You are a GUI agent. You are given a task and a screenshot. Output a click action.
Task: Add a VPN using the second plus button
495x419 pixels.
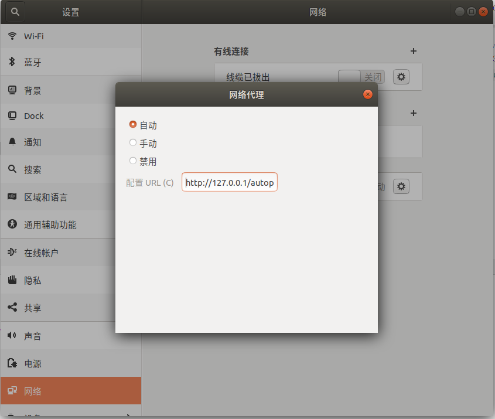tap(414, 113)
